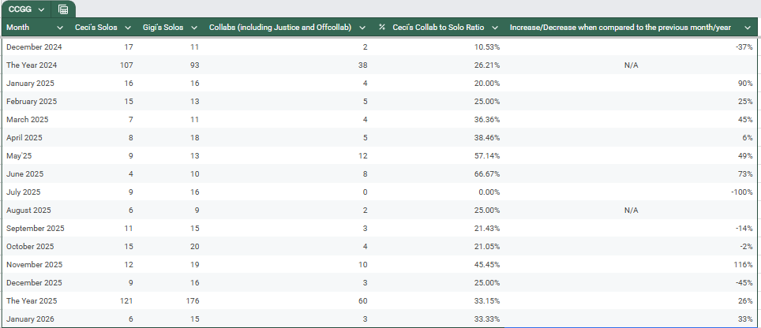
Task: Open the Increase/Decrease column dropdown arrow
Action: [748, 28]
